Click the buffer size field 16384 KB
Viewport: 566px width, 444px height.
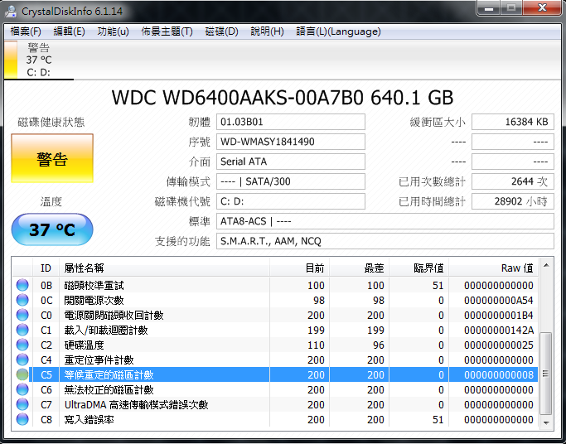click(513, 122)
